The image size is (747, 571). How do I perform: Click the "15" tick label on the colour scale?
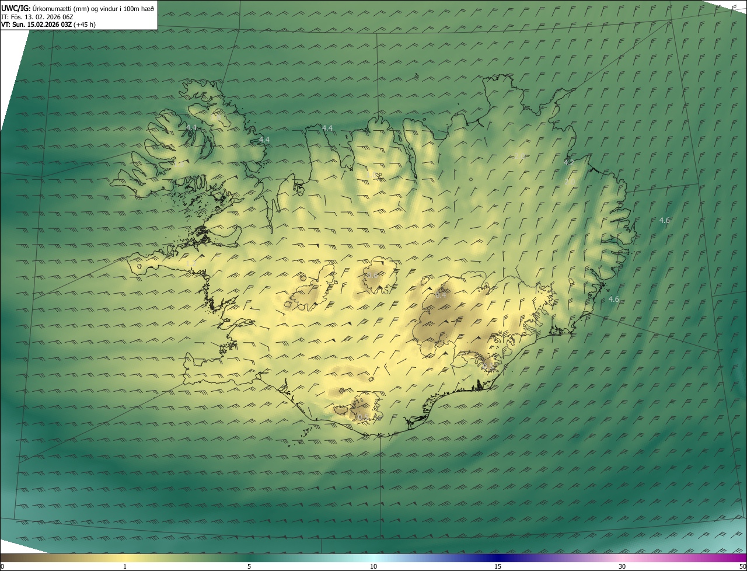point(498,566)
